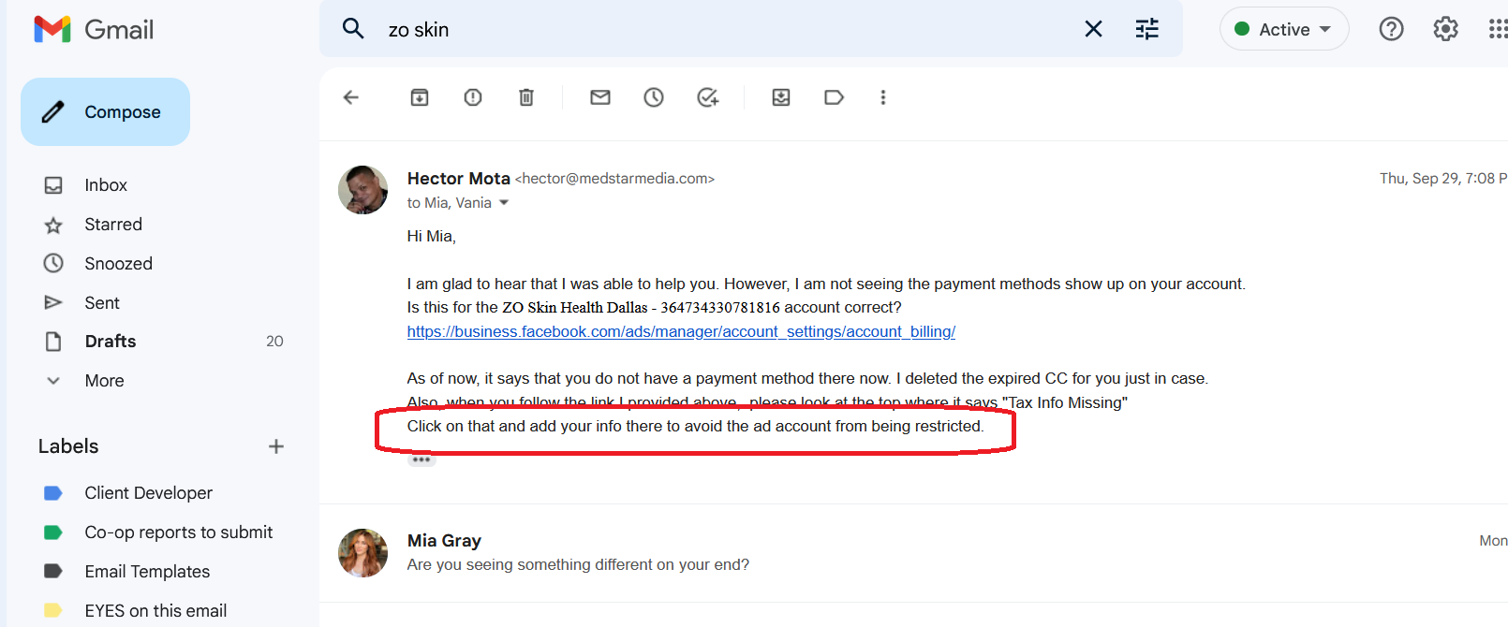
Task: Report this email as spam
Action: (473, 97)
